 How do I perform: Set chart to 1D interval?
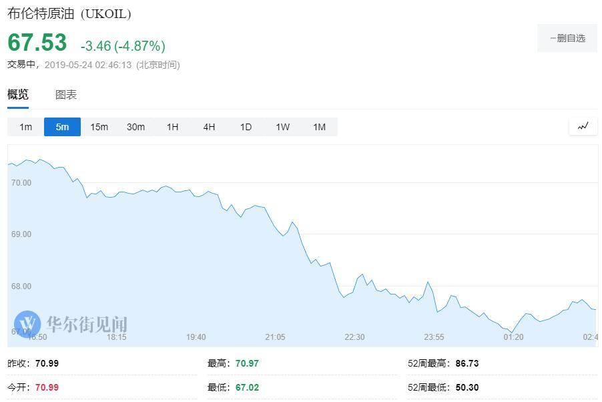pyautogui.click(x=246, y=127)
